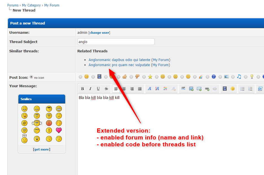Viewport: 264px width, 175px height.
Task: Go to My Category in breadcrumb
Action: [x=31, y=5]
